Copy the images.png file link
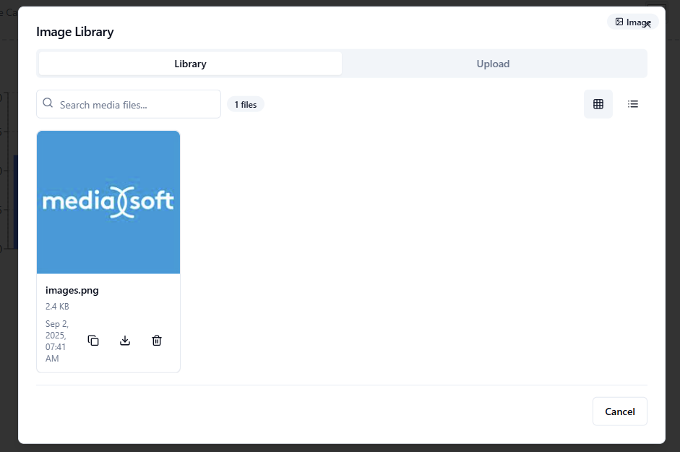 (x=93, y=341)
